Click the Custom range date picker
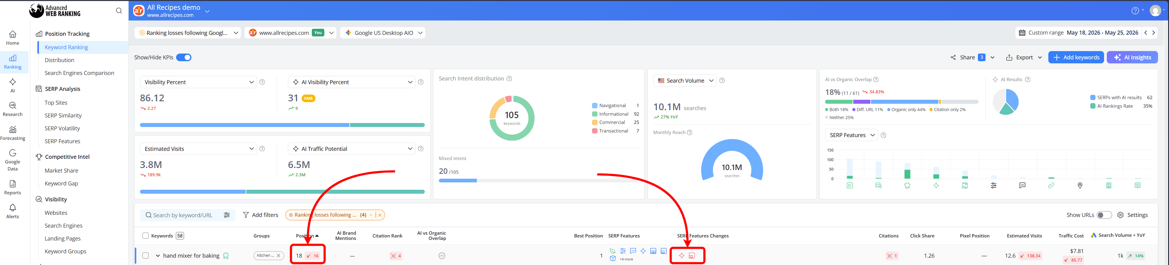This screenshot has height=265, width=1169. coord(1078,33)
